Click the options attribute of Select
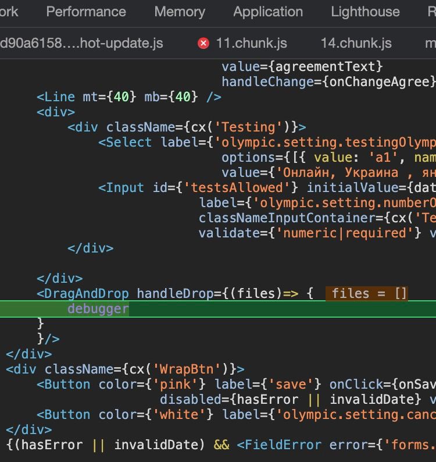Screen dimensions: 436x462 (x=249, y=157)
